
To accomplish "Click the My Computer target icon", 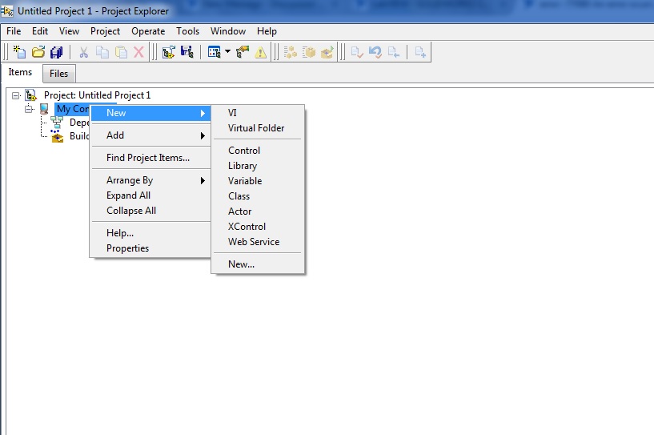I will pyautogui.click(x=44, y=109).
